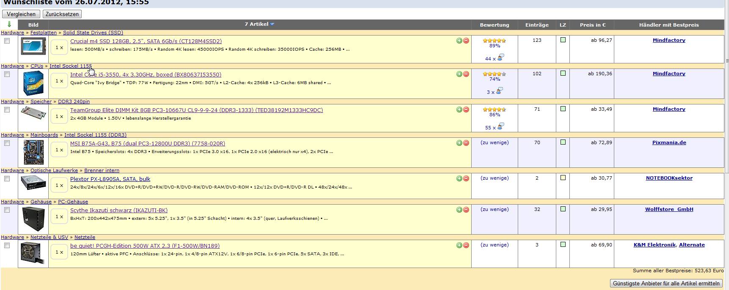Toggle the LZ checkbox for TeamGroup Elite DIMM Kit
The image size is (729, 290).
click(x=563, y=109)
